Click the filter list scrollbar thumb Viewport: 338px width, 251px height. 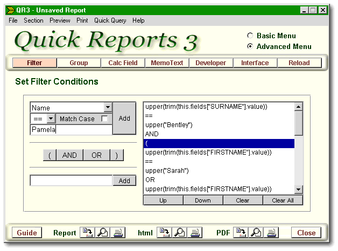click(x=299, y=123)
